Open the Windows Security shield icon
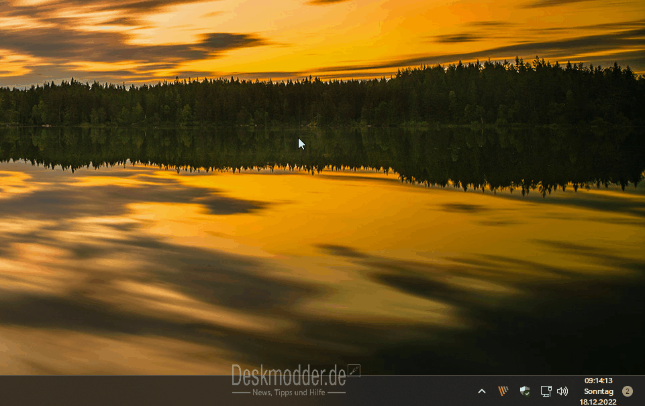 point(525,391)
